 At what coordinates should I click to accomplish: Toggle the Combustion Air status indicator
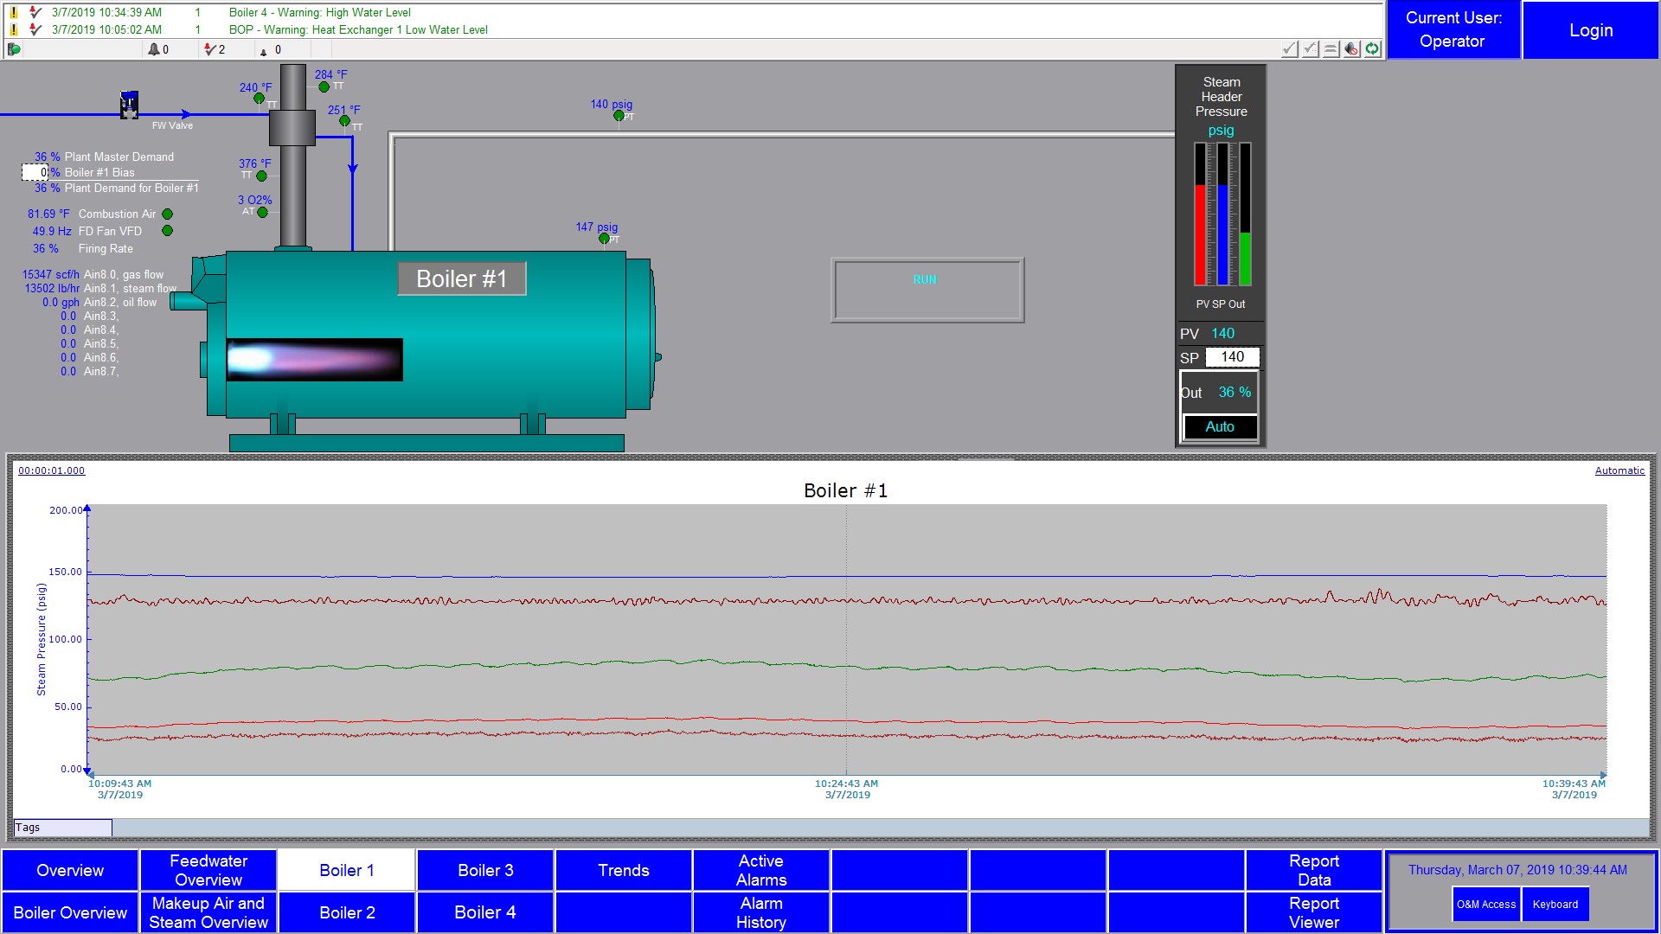coord(168,214)
